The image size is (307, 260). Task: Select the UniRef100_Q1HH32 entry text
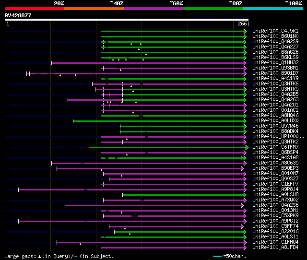pyautogui.click(x=275, y=63)
